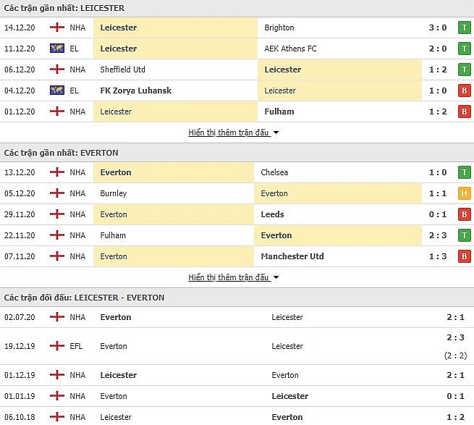Viewport: 474px width, 425px height.
Task: Open the "Hiển thị thêm trận đấu" link under Leicester
Action: (x=229, y=133)
